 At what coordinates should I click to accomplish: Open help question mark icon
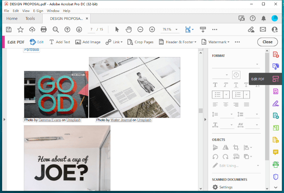coord(252,18)
